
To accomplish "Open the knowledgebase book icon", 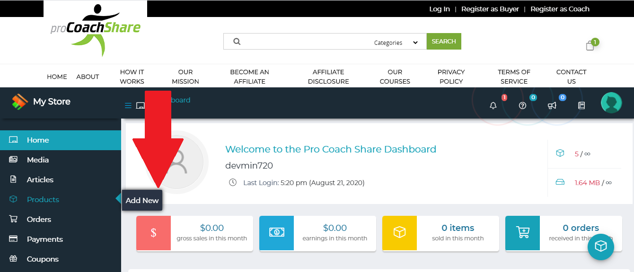I will click(x=581, y=105).
